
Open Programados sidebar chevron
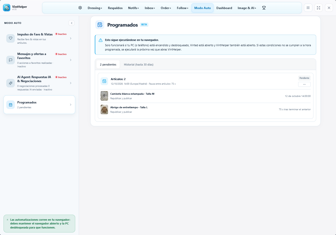pyautogui.click(x=71, y=105)
